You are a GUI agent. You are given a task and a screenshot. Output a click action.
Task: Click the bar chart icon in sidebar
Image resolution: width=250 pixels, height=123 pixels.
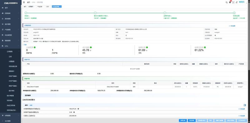[2, 13]
